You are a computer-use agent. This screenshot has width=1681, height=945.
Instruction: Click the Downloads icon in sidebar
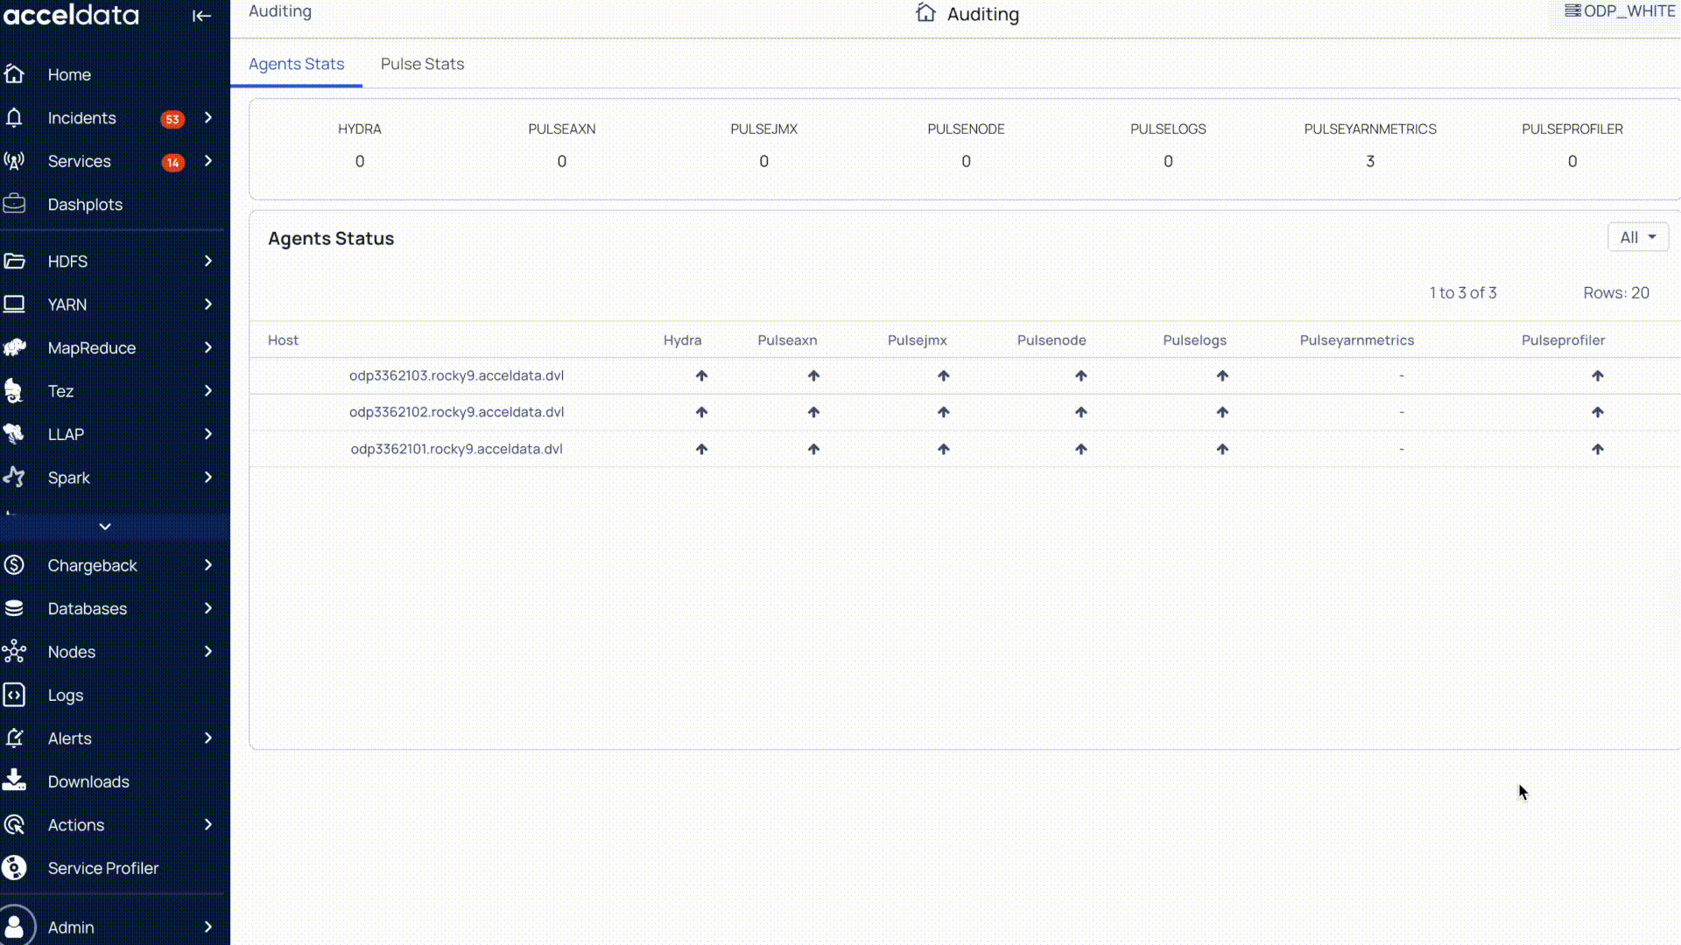click(14, 780)
